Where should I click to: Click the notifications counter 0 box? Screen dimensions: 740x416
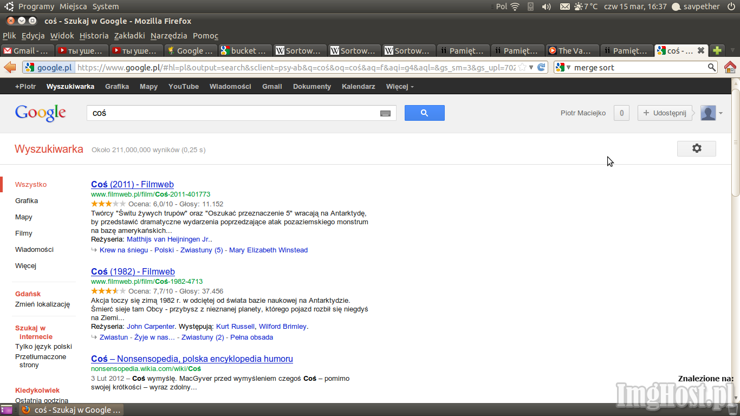tap(621, 113)
